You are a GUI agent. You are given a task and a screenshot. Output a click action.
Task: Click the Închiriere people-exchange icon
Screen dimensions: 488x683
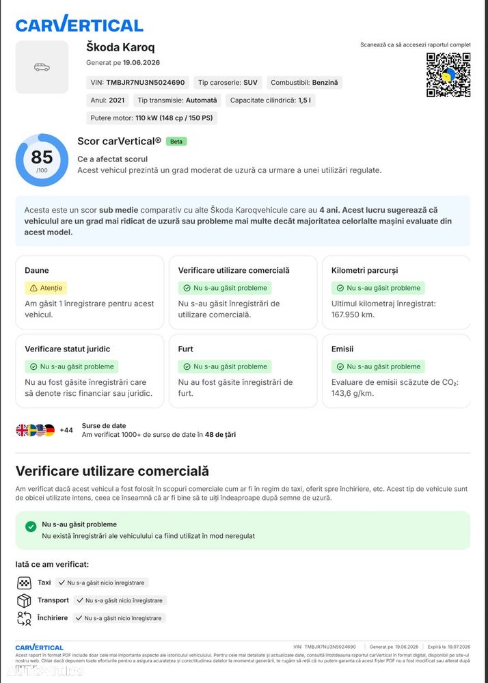24,619
